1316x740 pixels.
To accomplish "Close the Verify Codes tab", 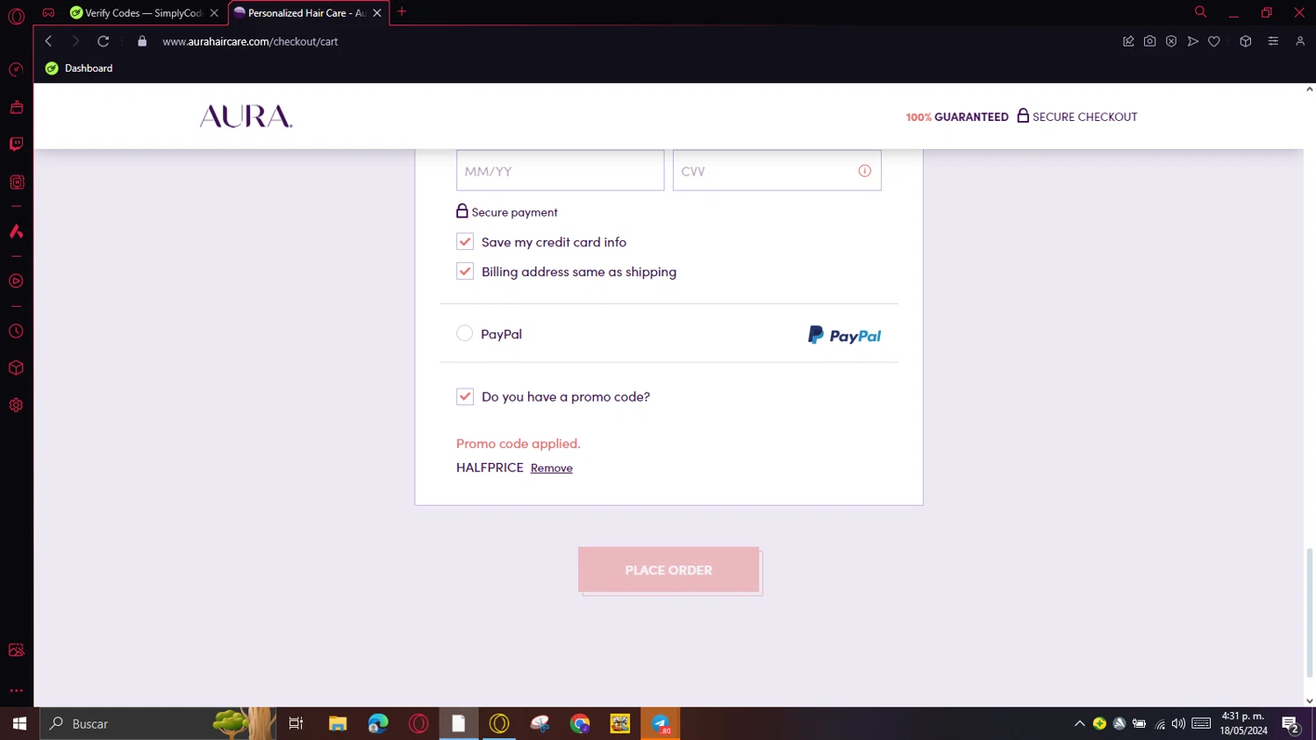I will (x=214, y=13).
